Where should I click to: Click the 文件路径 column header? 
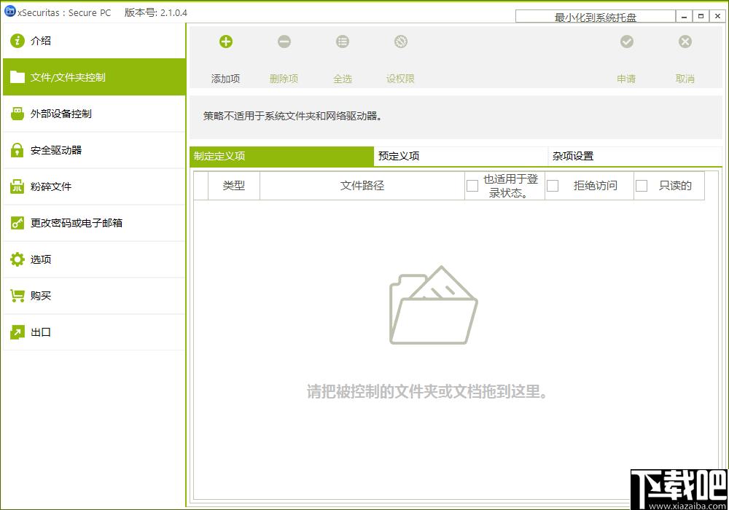[x=362, y=186]
